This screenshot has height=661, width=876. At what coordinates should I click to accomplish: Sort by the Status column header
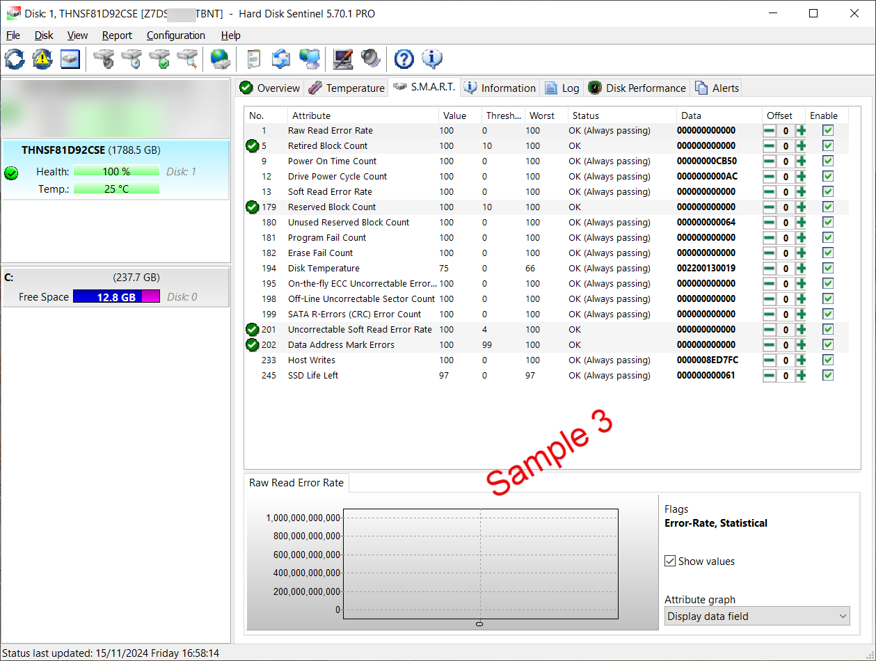tap(622, 116)
